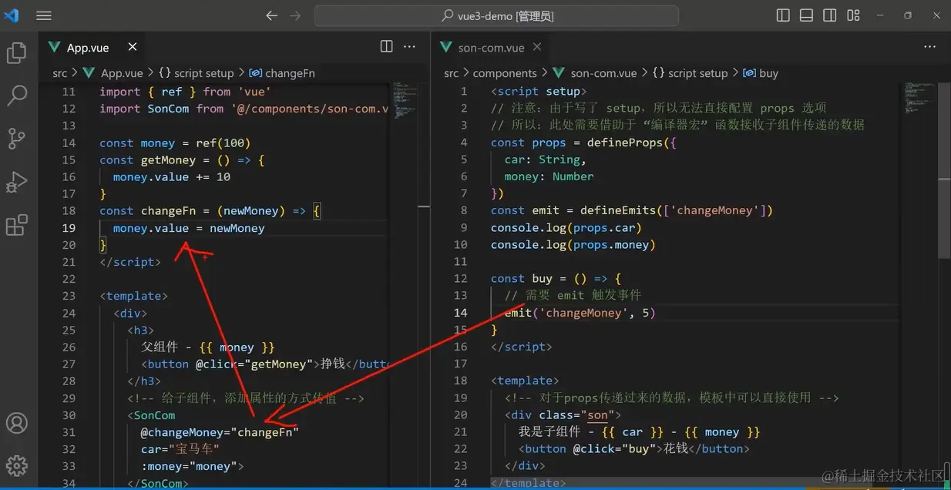The image size is (951, 490).
Task: Open the Explorer view in activity bar
Action: (x=16, y=53)
